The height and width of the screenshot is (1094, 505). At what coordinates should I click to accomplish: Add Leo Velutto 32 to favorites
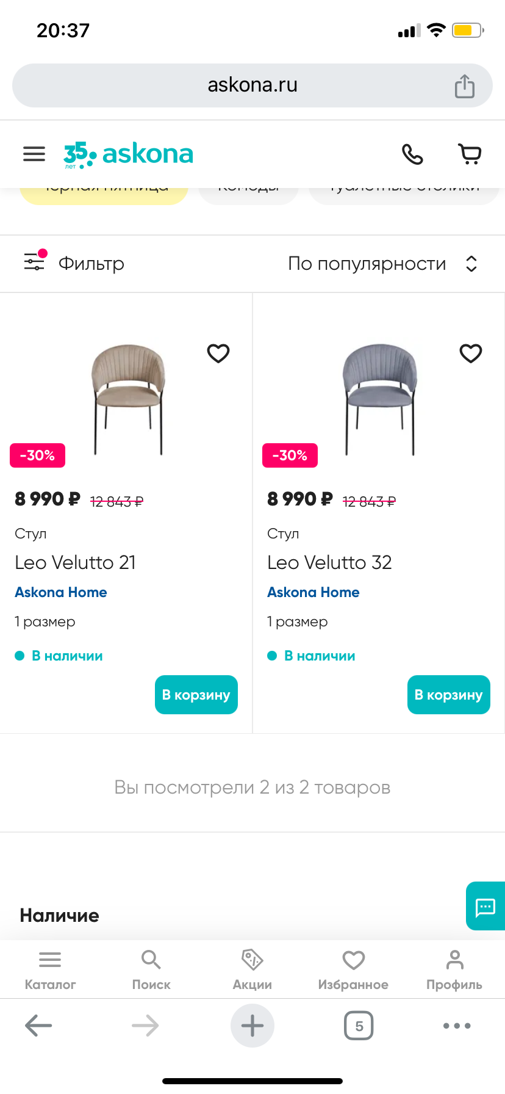pos(471,353)
